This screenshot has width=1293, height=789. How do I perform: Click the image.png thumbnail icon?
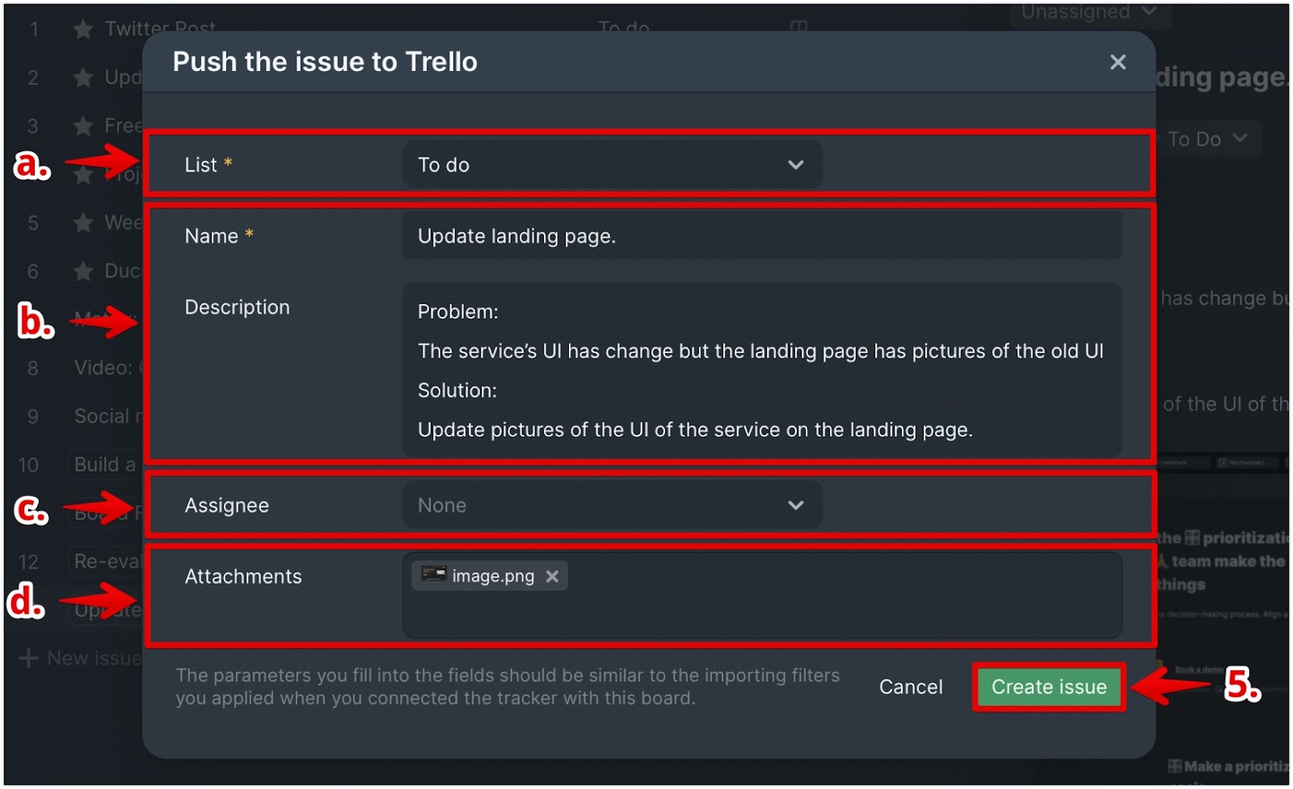(x=434, y=574)
